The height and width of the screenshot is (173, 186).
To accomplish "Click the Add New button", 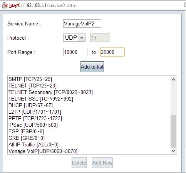I will click(102, 163).
